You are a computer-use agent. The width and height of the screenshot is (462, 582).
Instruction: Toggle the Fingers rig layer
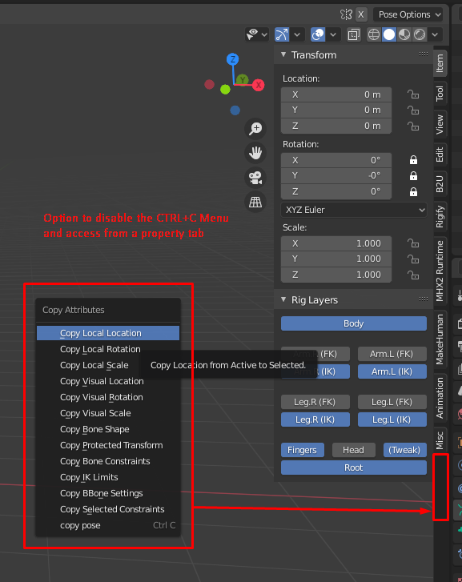[303, 450]
